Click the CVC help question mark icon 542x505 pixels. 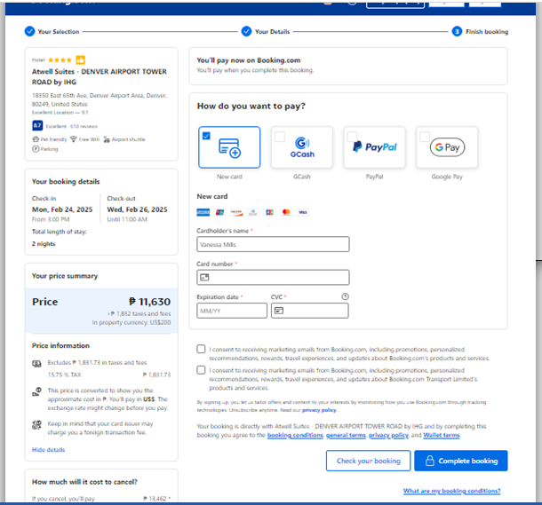click(345, 296)
